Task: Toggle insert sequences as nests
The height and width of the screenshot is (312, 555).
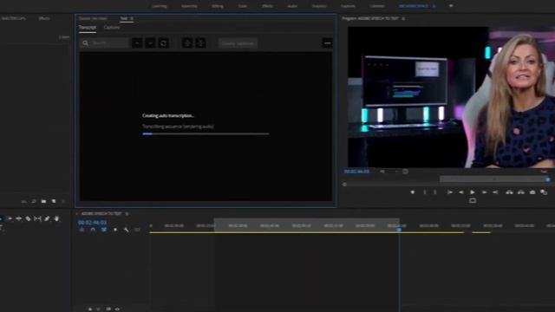Action: (82, 230)
